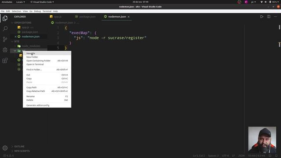Viewport: 281px width, 158px height.
Task: Choose Copy from context menu
Action: (x=47, y=79)
